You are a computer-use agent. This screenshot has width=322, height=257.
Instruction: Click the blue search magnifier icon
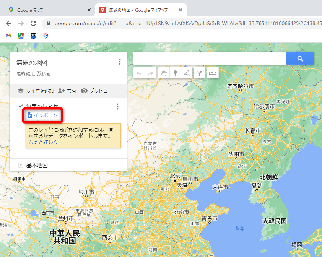coord(300,58)
